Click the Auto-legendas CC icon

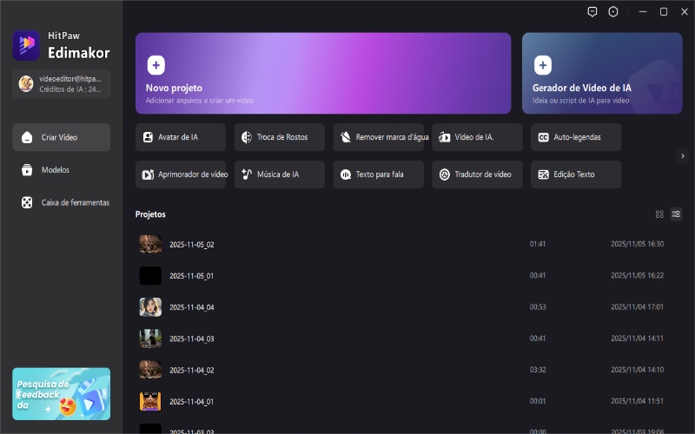pyautogui.click(x=544, y=137)
